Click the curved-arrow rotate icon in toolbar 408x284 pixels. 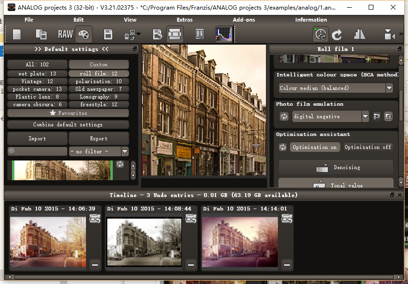[x=337, y=35]
